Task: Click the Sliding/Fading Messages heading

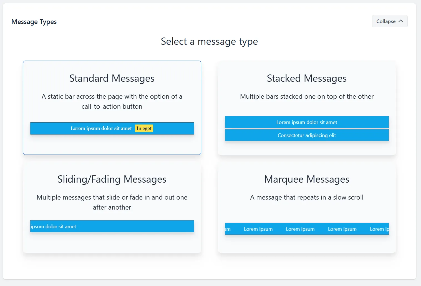Action: [112, 179]
